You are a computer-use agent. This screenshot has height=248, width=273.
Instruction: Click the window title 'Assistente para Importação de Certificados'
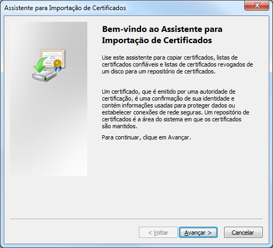tap(65, 8)
